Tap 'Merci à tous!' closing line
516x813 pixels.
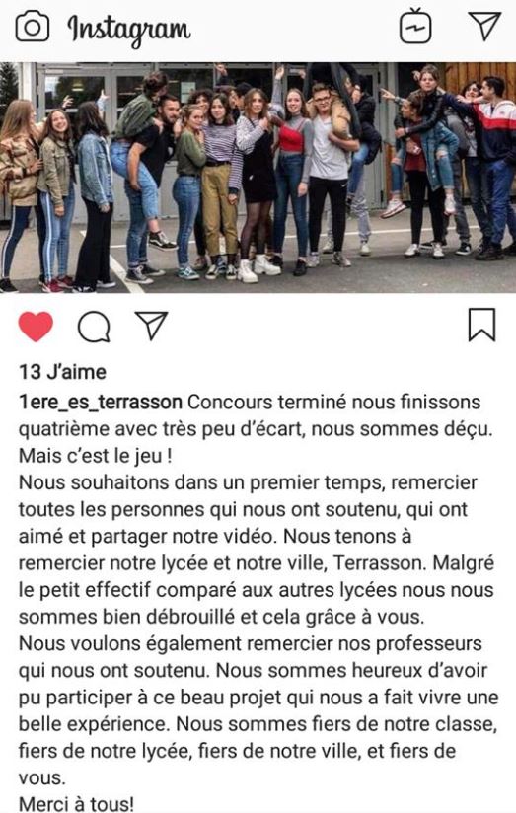[x=76, y=804]
